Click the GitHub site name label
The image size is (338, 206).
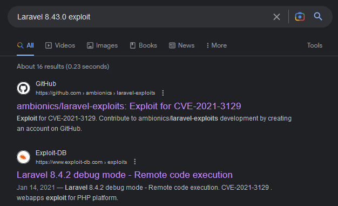click(46, 84)
